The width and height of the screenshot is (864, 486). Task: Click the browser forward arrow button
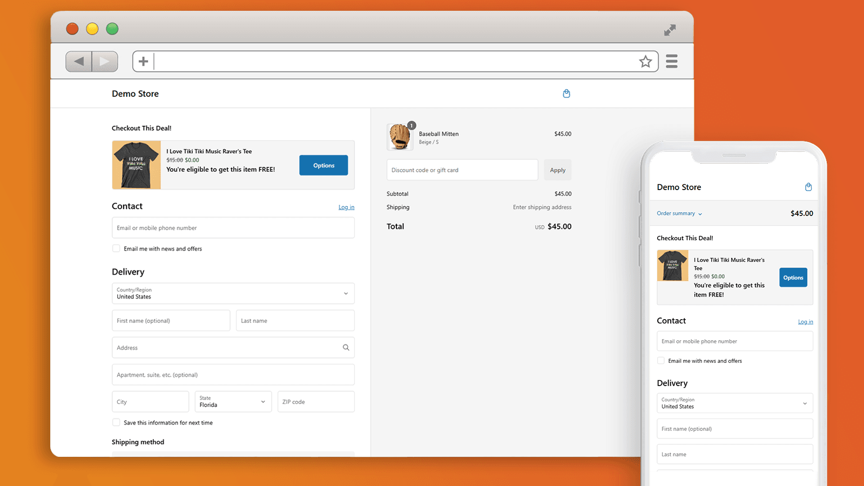[105, 62]
